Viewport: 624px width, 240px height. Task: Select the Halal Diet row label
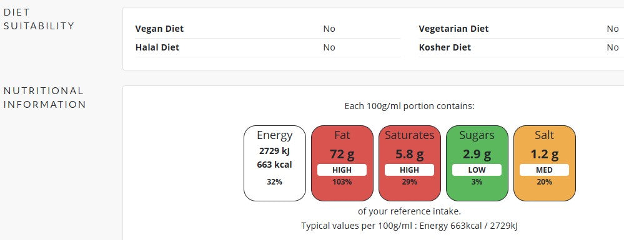[157, 47]
